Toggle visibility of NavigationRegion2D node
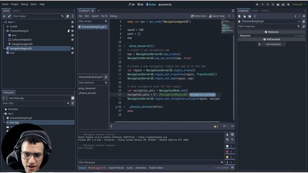 coord(73,49)
